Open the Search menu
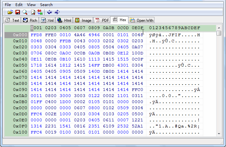 click(x=46, y=5)
